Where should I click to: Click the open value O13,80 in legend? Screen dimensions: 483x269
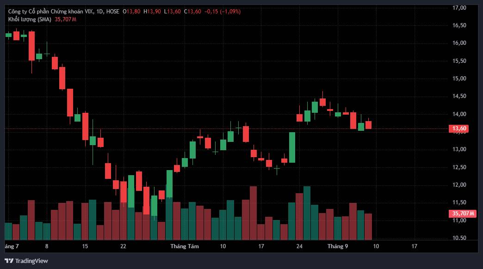131,12
